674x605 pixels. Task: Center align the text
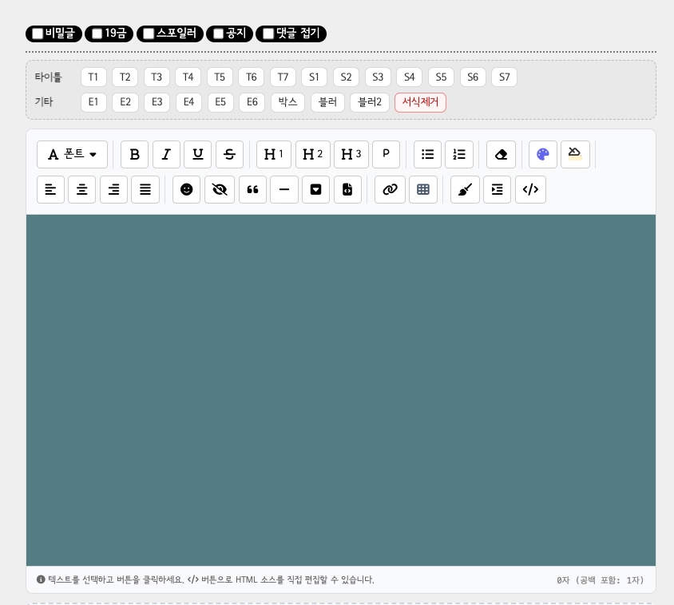pos(81,189)
